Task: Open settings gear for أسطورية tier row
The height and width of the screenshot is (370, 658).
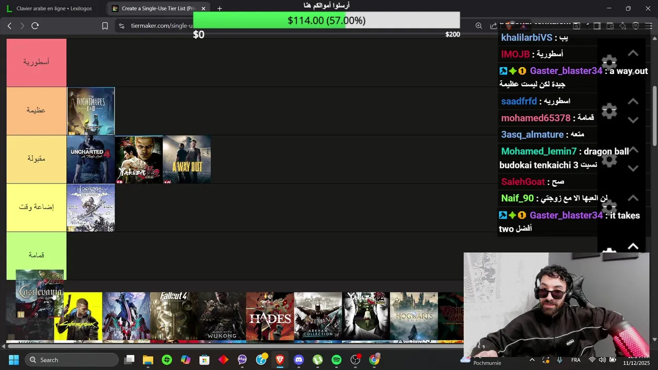Action: tap(609, 63)
